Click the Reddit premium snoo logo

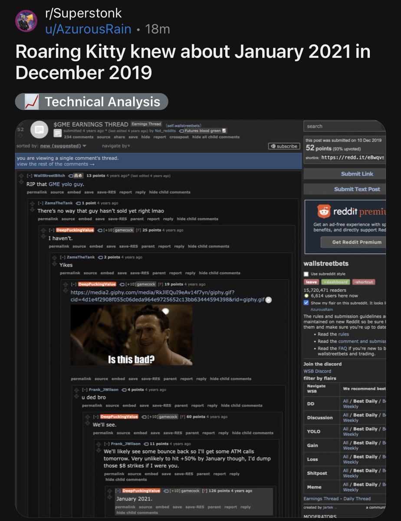(x=324, y=212)
